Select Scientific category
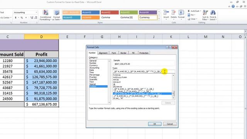 (x=93, y=80)
